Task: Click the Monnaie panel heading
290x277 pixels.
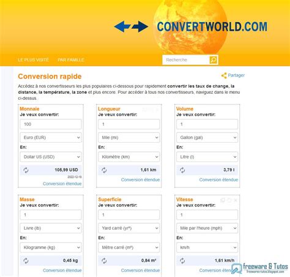Action: [x=29, y=108]
